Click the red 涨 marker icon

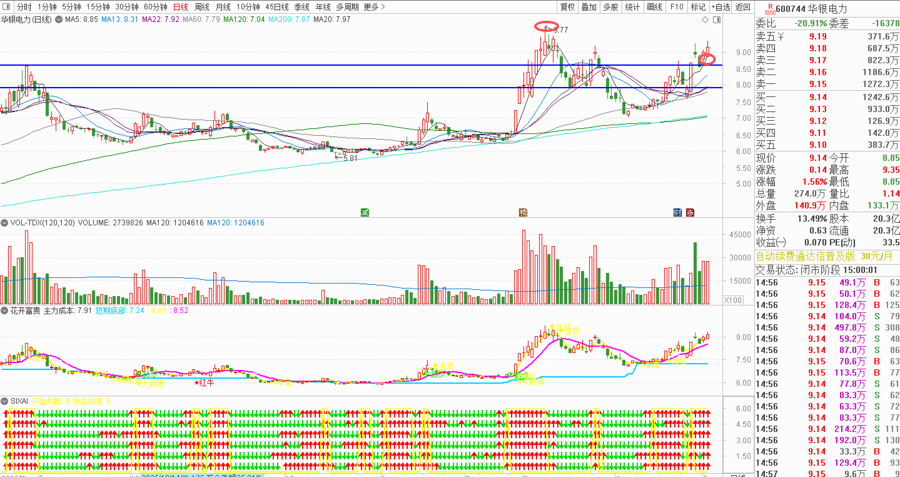[690, 212]
